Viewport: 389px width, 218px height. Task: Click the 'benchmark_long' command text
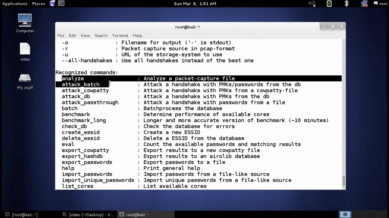(84, 120)
